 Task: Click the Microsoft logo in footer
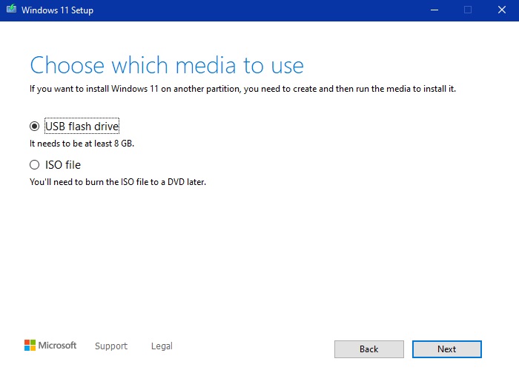pyautogui.click(x=50, y=346)
